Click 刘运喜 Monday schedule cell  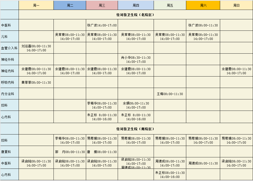point(36,48)
